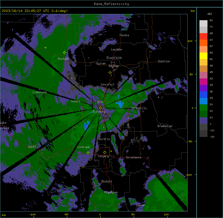Click the Okotoks label
Image resolution: width=223 pixels, height=218 pixels.
pos(107,181)
